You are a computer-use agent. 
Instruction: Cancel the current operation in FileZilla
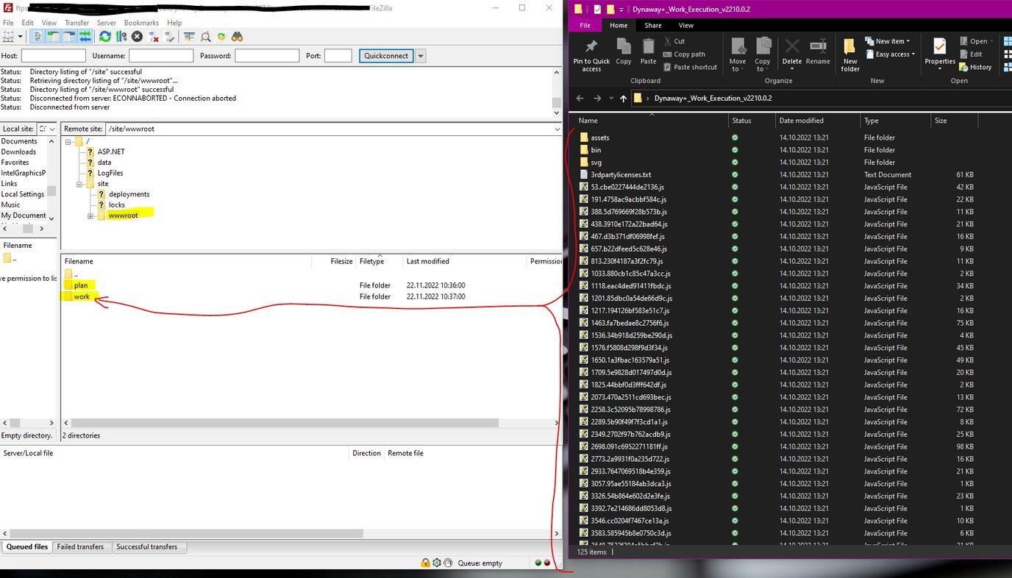pos(137,37)
